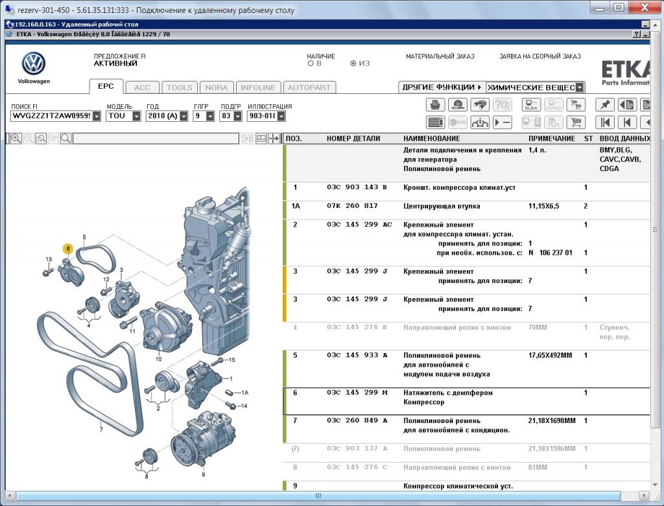Click the Volkswagen logo

point(34,64)
